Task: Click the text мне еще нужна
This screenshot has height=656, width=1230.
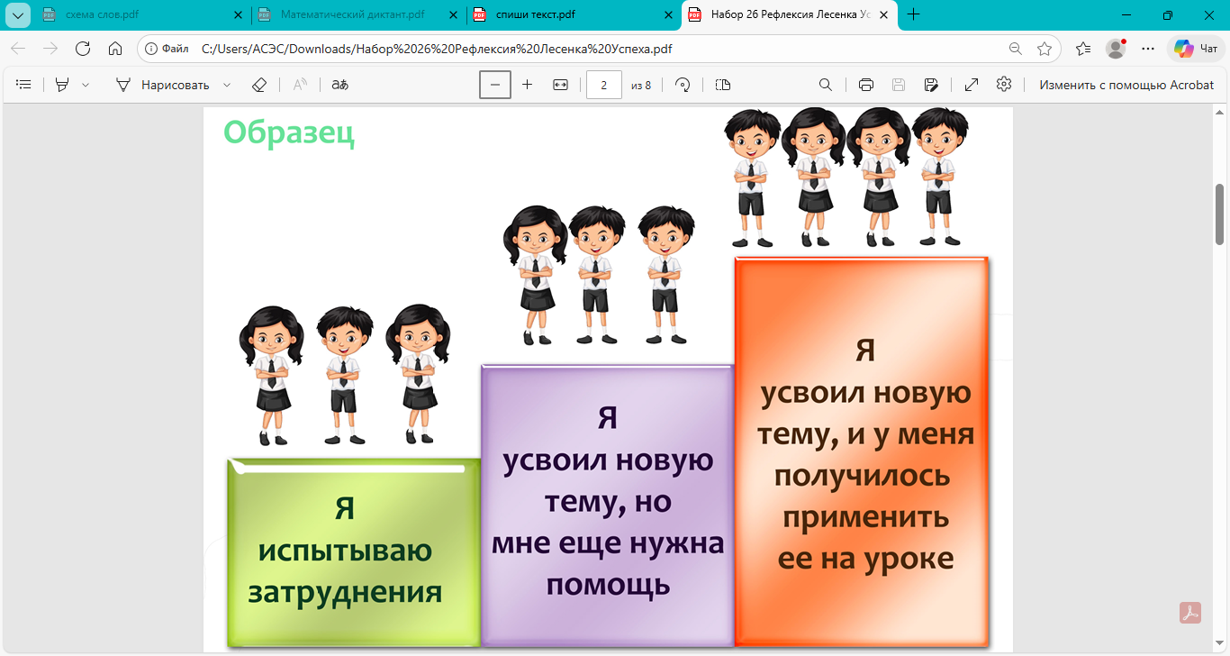Action: pos(608,543)
